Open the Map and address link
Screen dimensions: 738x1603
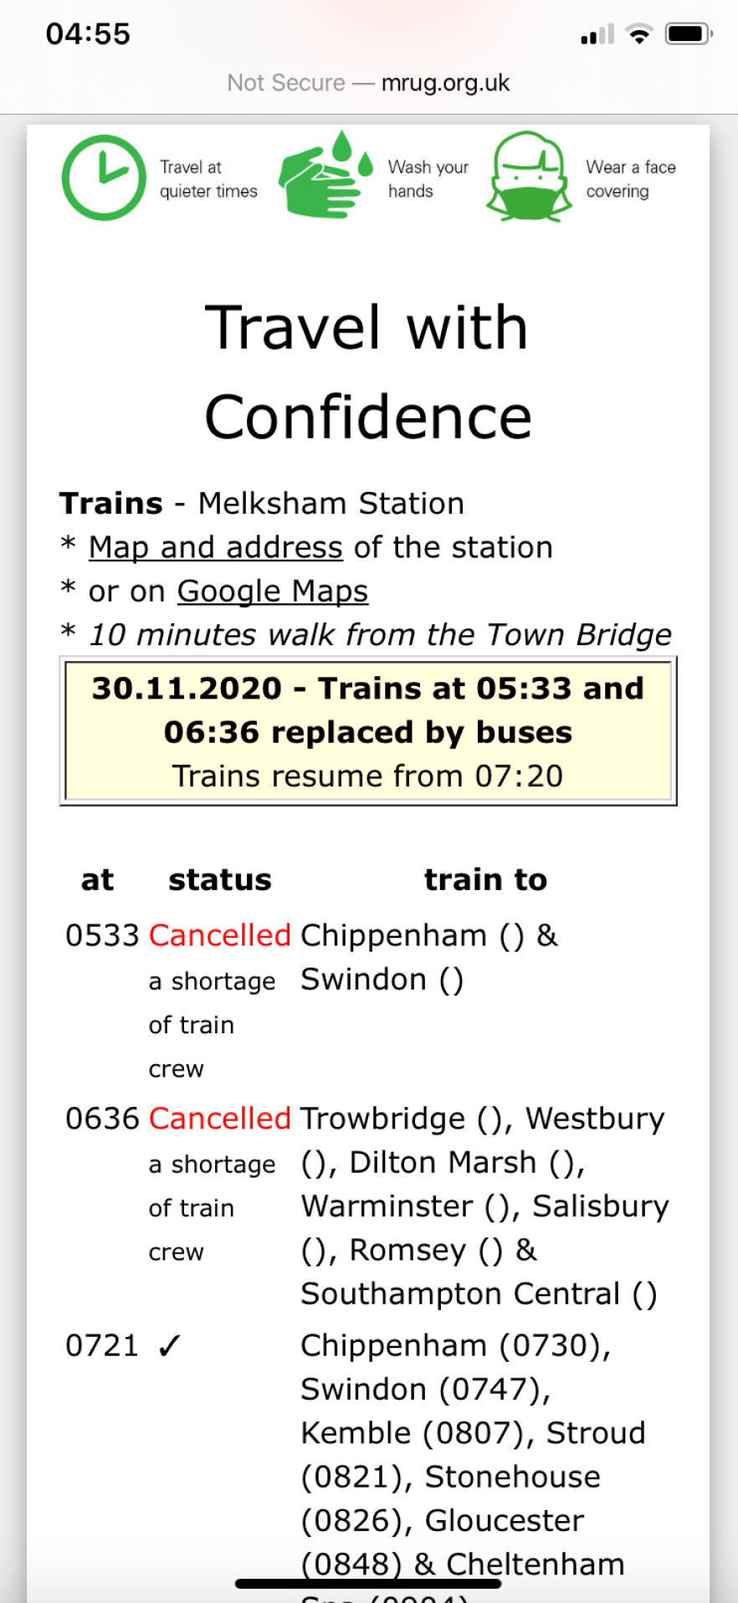pos(216,547)
